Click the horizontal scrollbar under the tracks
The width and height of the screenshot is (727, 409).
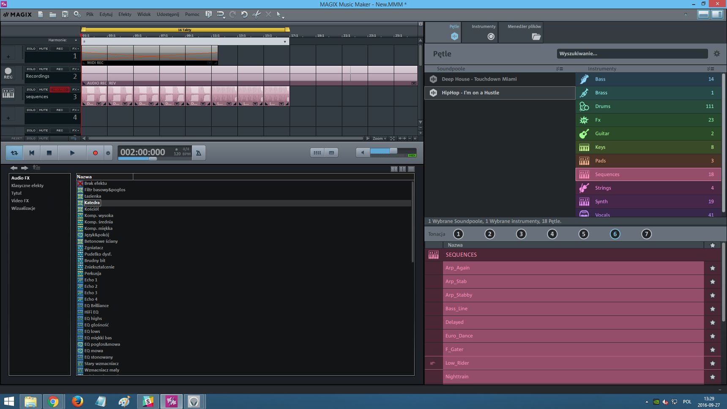(226, 139)
